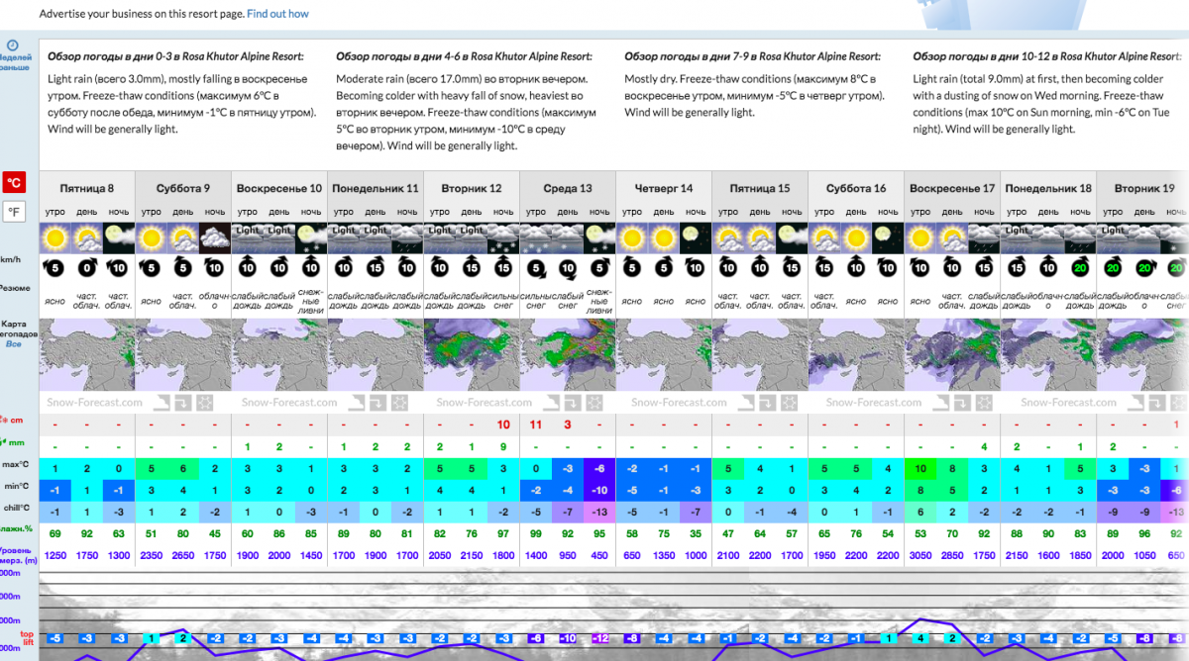Click green wind icon 20 for Понедельник 18 ночь
Image resolution: width=1189 pixels, height=661 pixels.
[1080, 268]
